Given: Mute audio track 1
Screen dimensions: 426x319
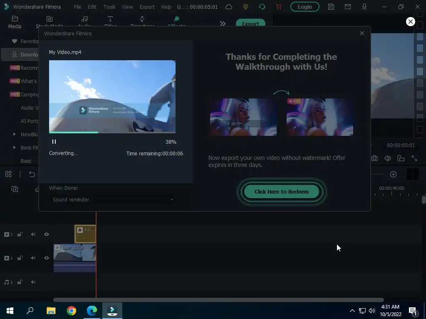Looking at the screenshot, I should [33, 282].
